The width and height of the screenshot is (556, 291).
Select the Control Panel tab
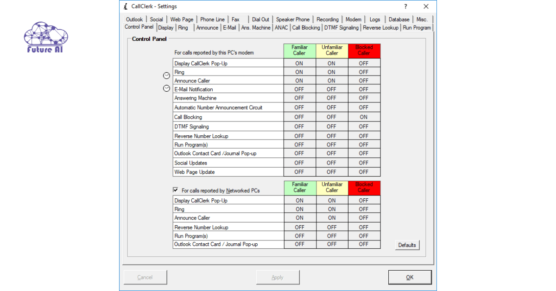tap(139, 27)
